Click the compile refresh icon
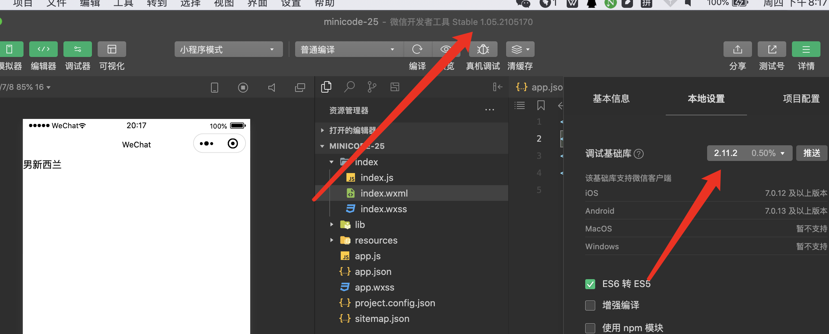This screenshot has height=334, width=829. click(x=417, y=49)
